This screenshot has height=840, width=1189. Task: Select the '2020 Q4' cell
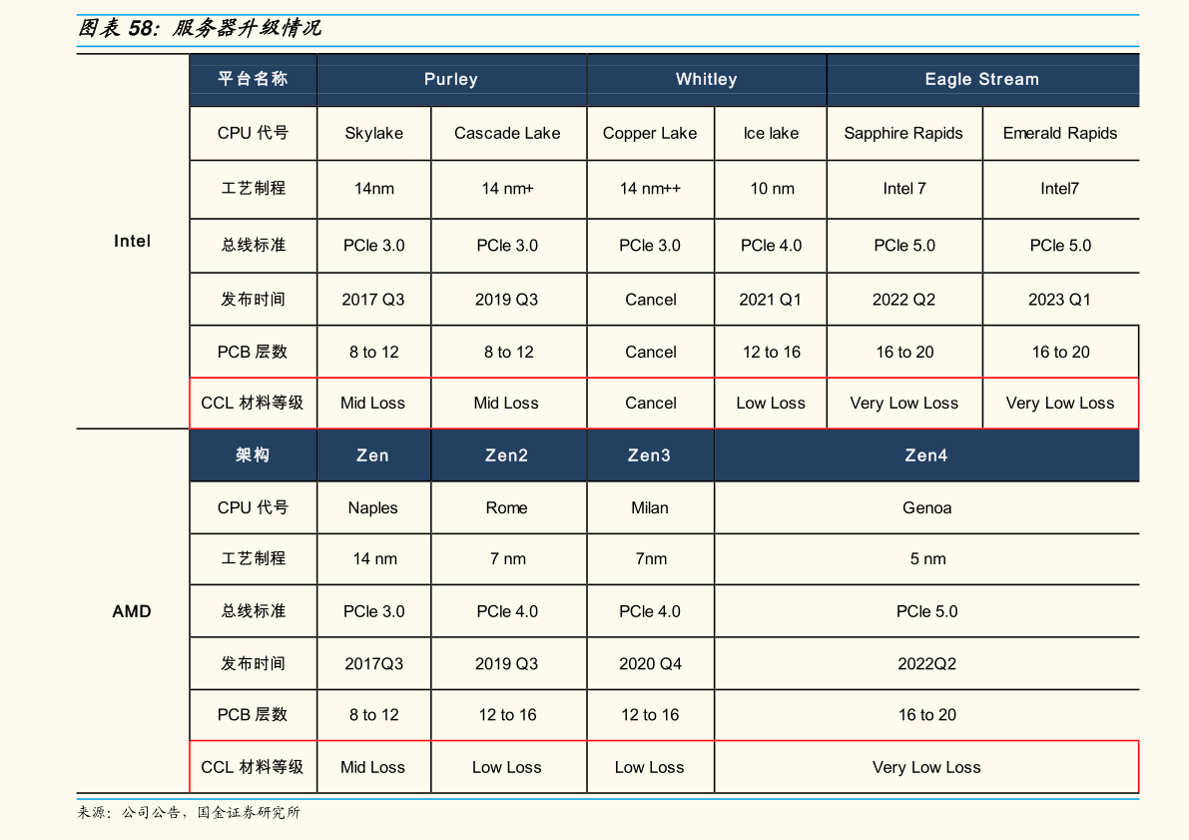point(650,664)
